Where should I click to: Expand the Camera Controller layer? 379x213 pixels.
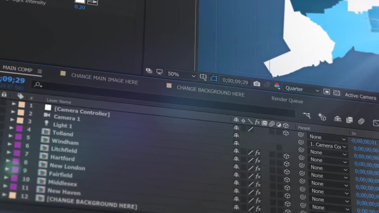(x=14, y=104)
